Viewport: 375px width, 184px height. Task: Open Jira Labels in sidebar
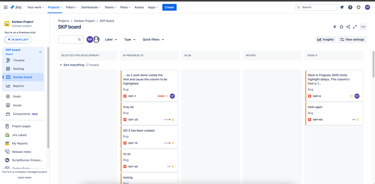20,135
